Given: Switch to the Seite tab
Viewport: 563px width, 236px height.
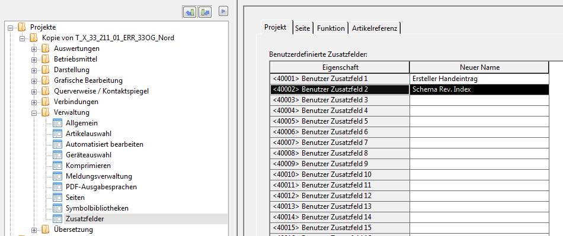Looking at the screenshot, I should (303, 28).
